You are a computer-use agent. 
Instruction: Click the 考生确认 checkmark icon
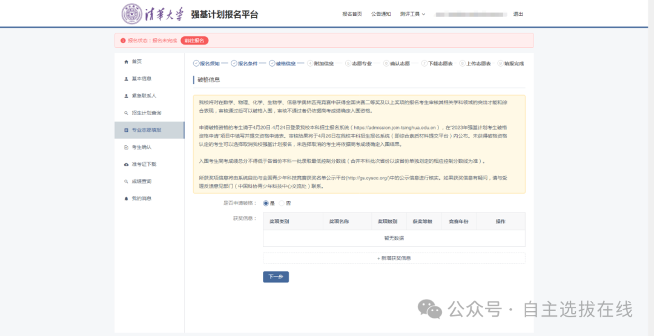click(x=126, y=147)
